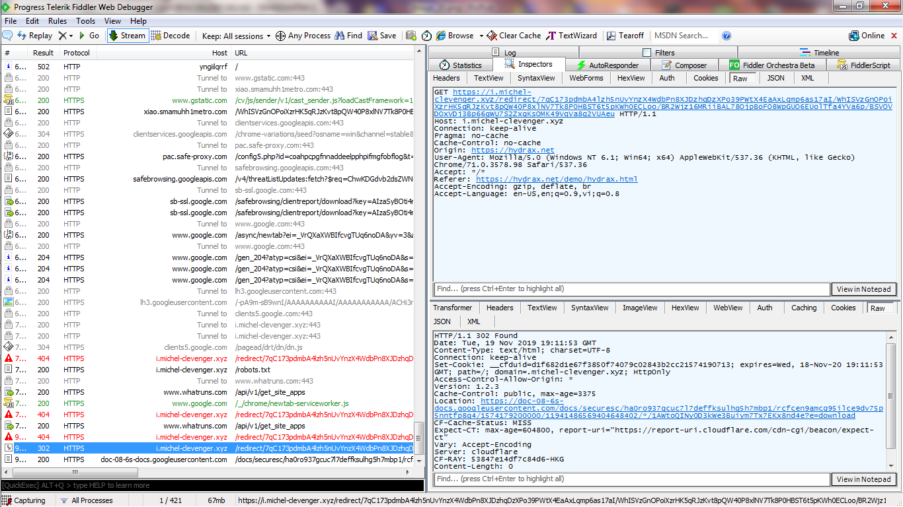Sort sessions by Result column header
The image size is (903, 507).
44,53
